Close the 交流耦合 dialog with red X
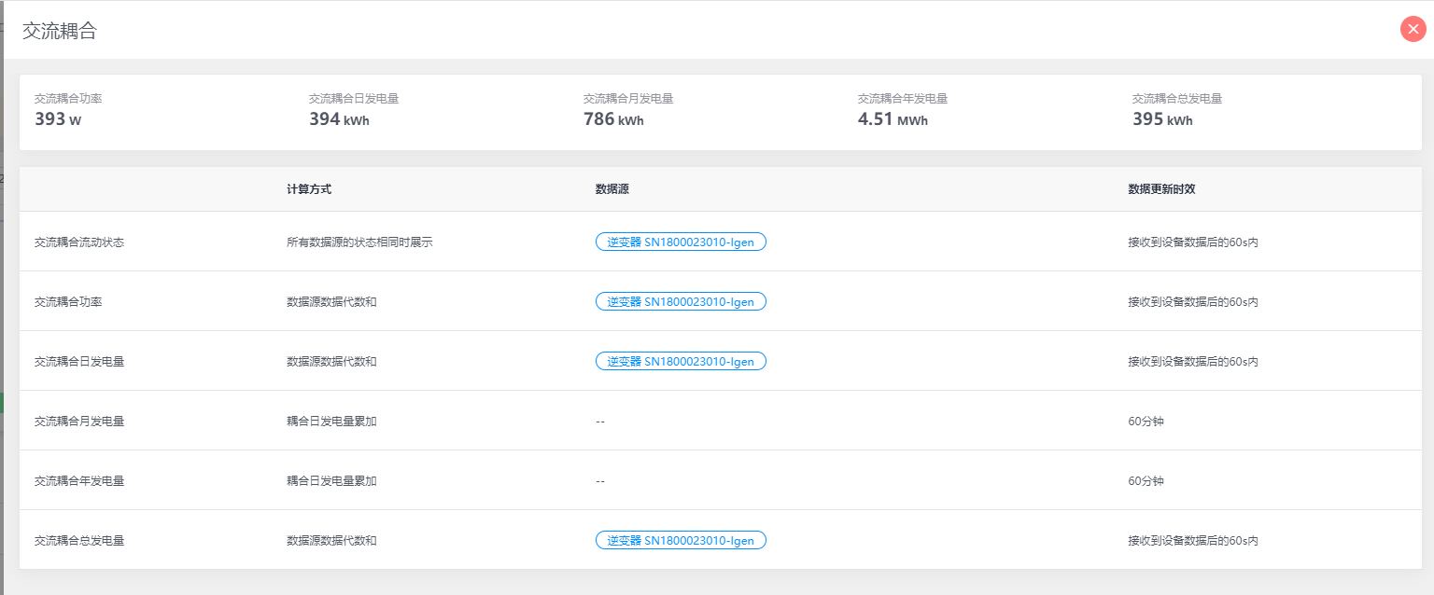Screen dimensions: 1434x595 click(x=1413, y=29)
